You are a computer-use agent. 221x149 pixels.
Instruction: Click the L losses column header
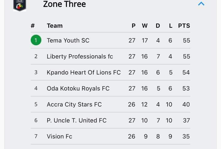click(171, 26)
